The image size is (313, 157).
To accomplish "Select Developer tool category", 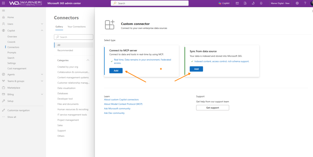I will (x=65, y=99).
